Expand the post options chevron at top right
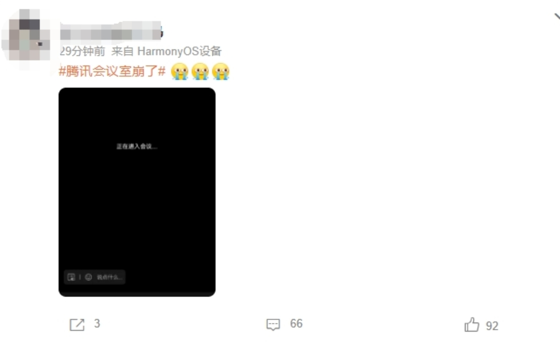The height and width of the screenshot is (342, 560). point(557,17)
